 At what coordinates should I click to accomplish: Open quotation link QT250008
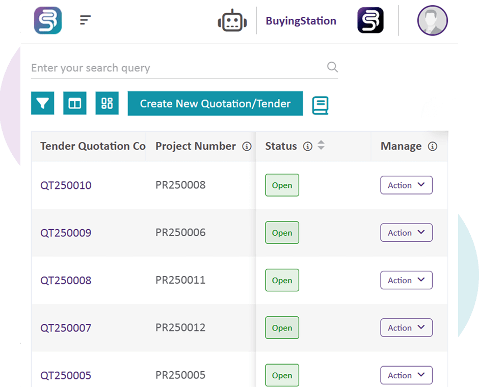(66, 281)
